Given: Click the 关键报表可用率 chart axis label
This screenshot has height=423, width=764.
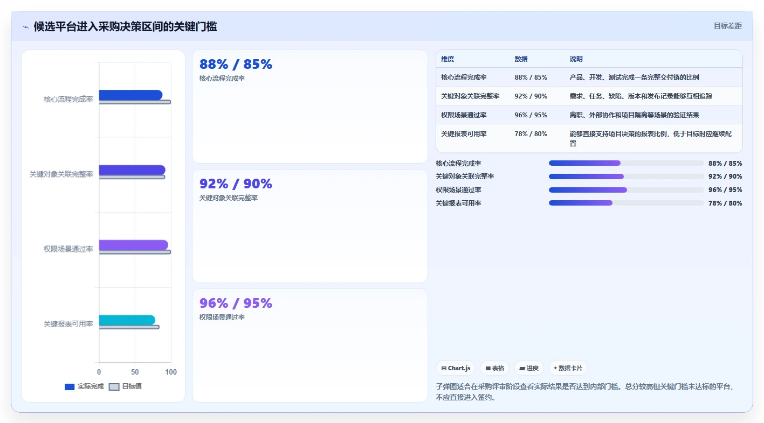Looking at the screenshot, I should (68, 324).
